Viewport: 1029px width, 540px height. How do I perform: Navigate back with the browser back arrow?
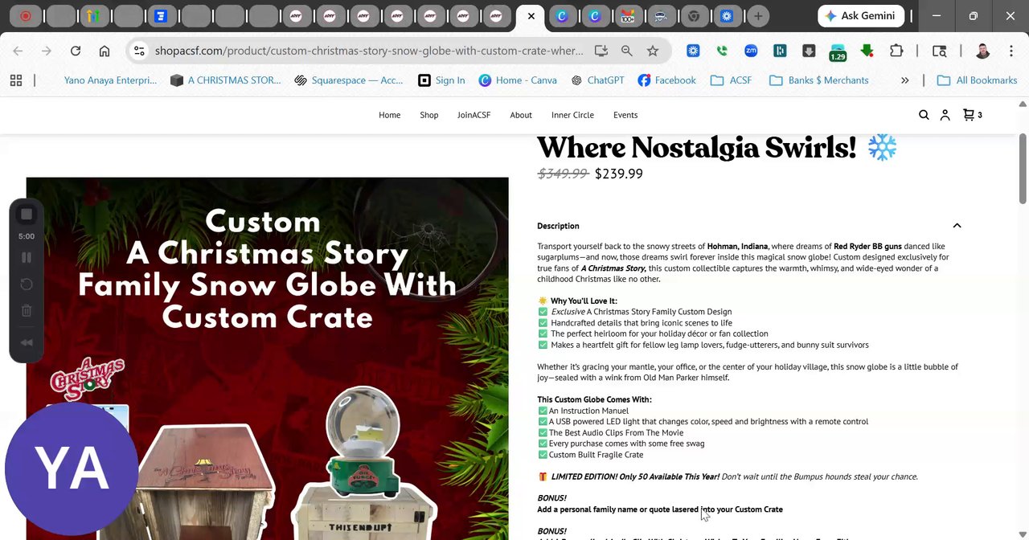18,51
